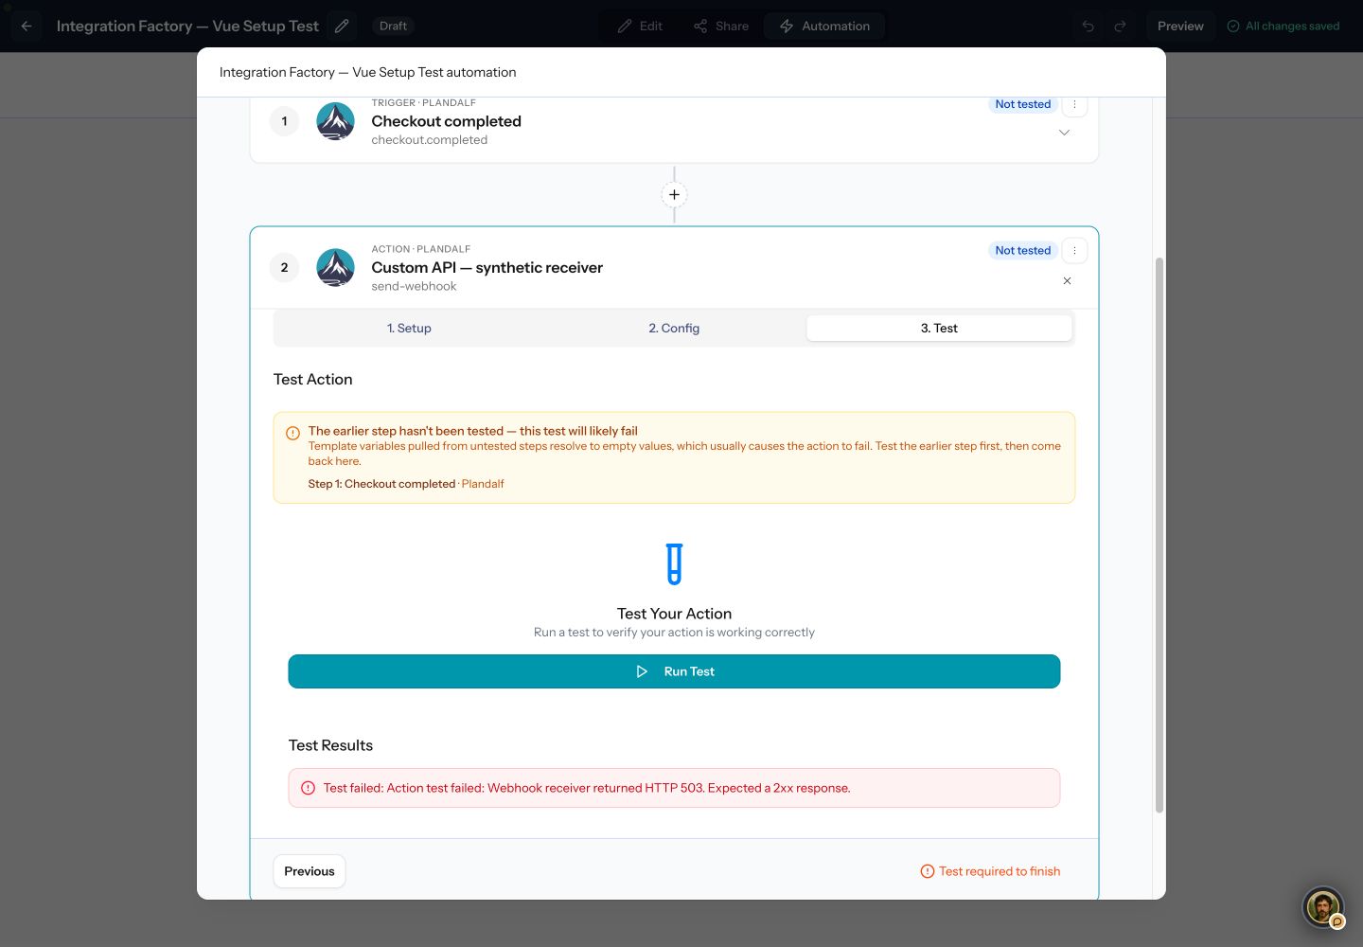Click the Step 1: Checkout completed link

381,484
